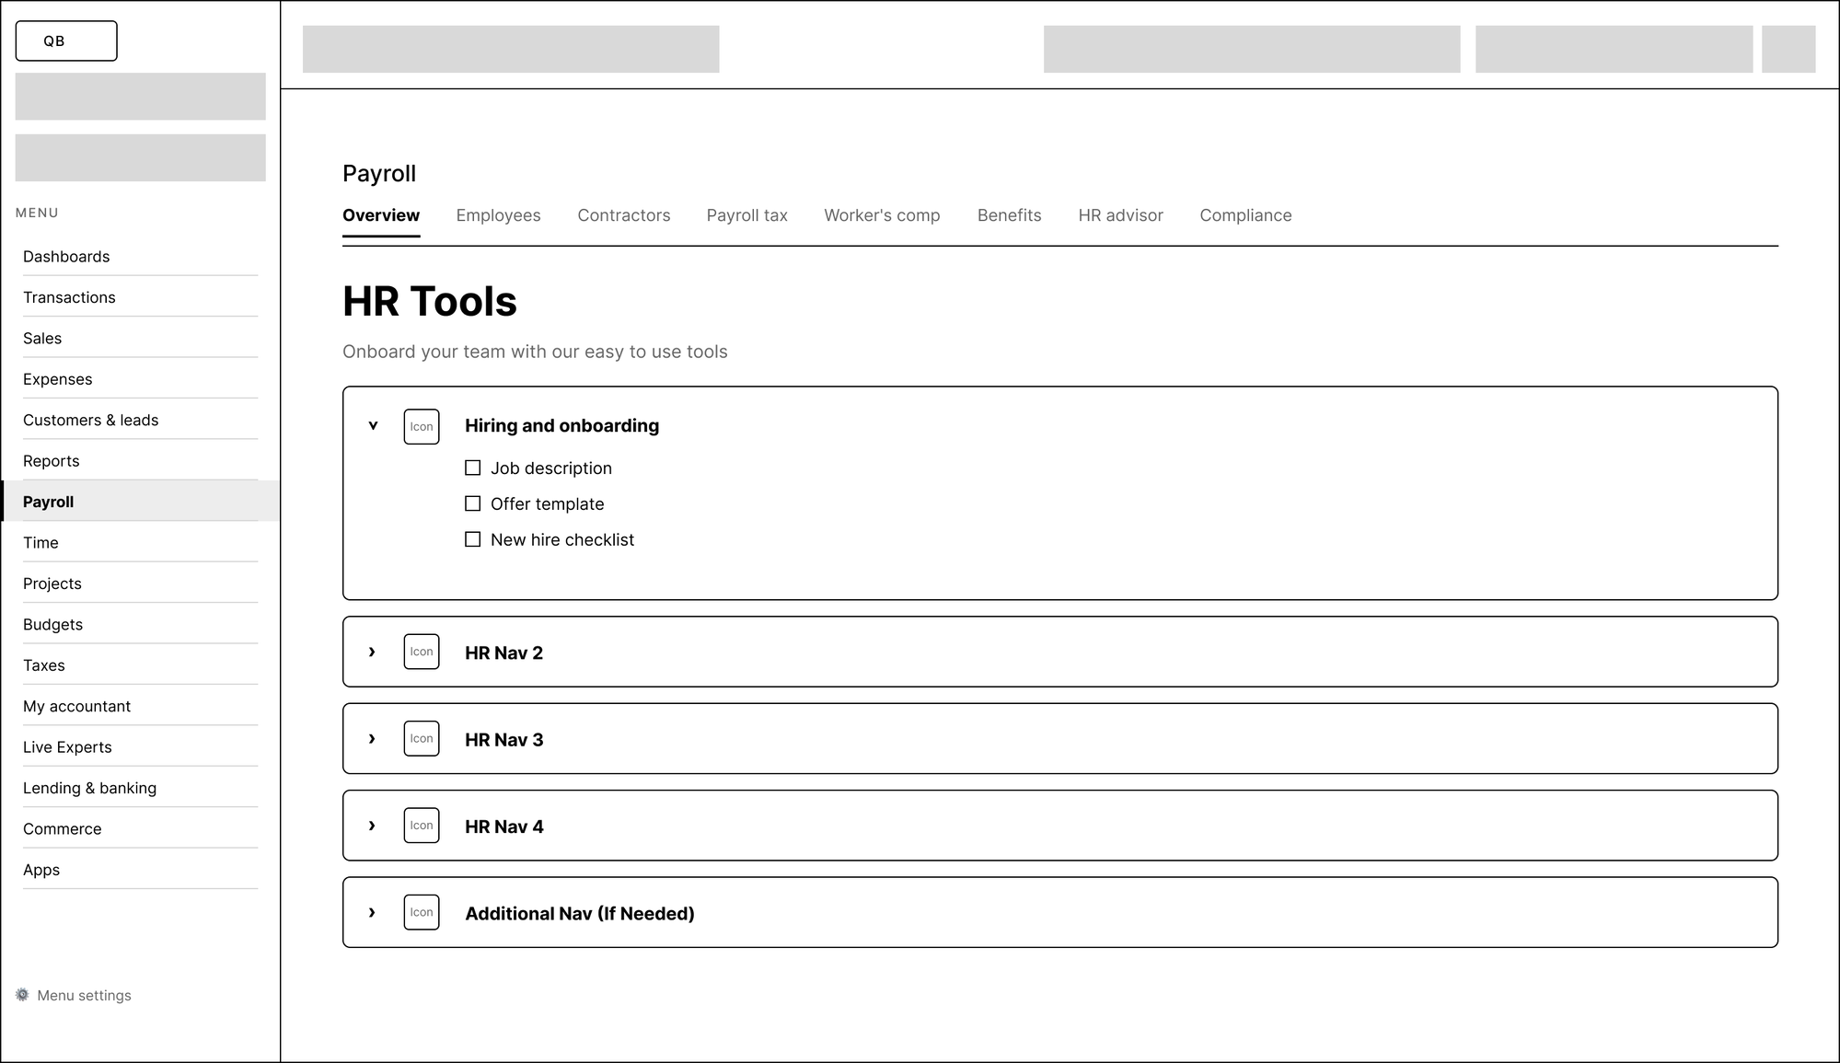1840x1063 pixels.
Task: Expand the Additional Nav section
Action: pos(372,912)
